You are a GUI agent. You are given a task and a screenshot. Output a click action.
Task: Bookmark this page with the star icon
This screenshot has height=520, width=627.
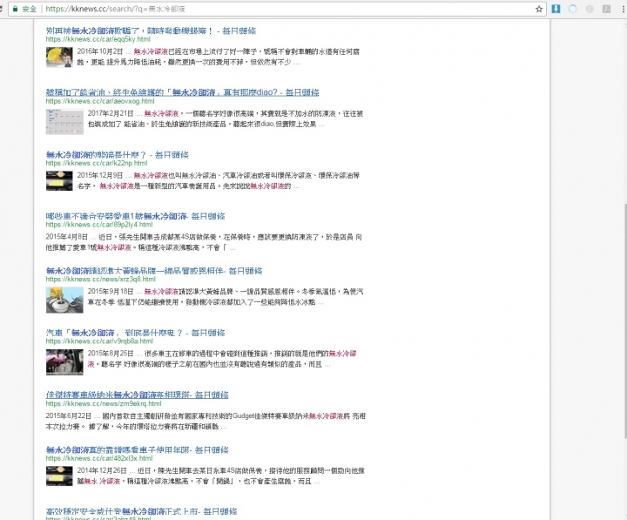[x=539, y=9]
